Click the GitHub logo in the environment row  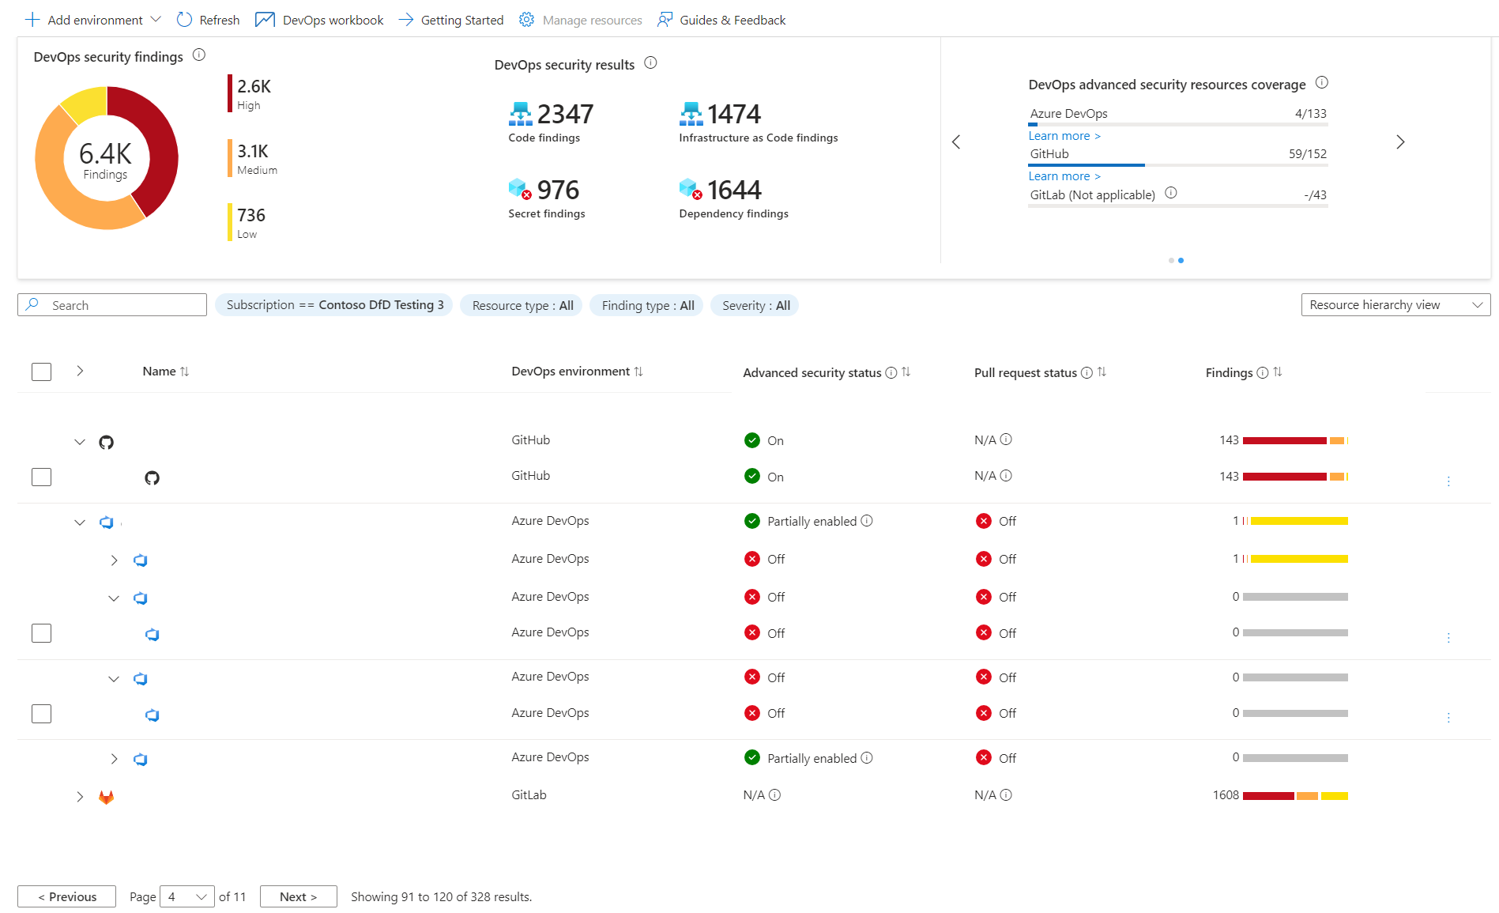(106, 442)
